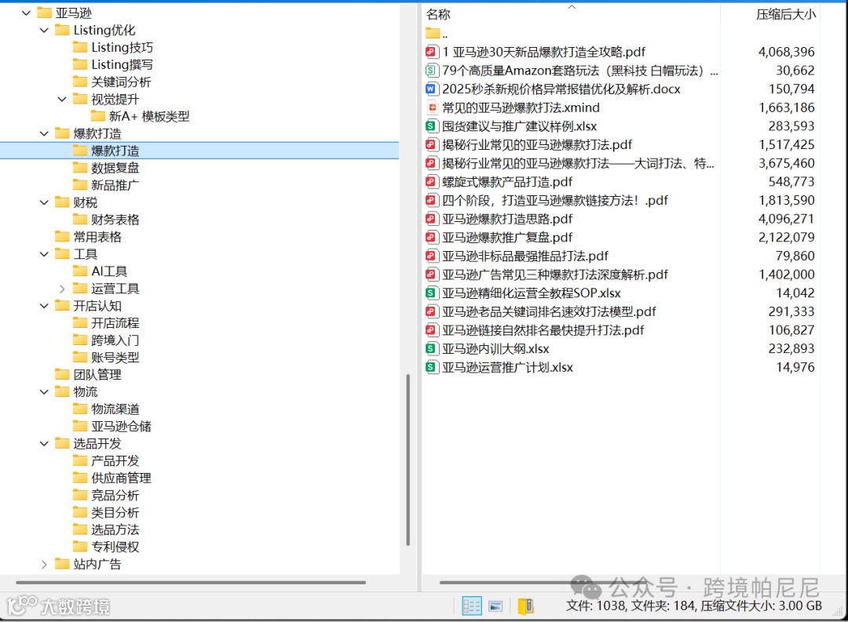Screen dimensions: 848x622
Task: Click the vertical scrollbar between the panes
Action: 409,455
